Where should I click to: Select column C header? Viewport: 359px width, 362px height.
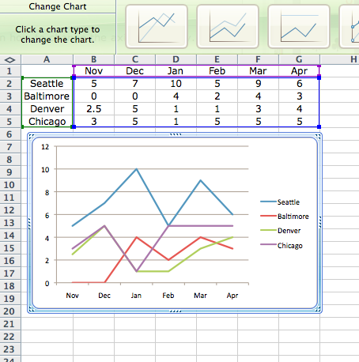coord(134,59)
